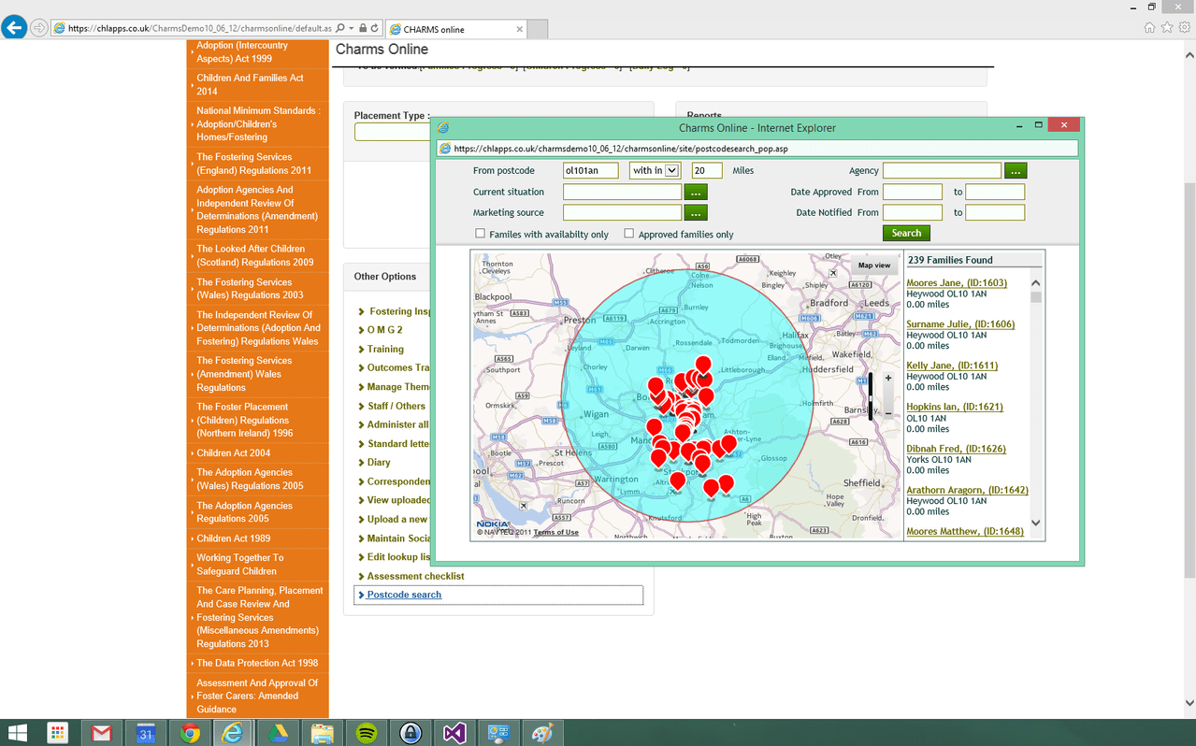Open Spotify from the taskbar
1196x746 pixels.
click(x=367, y=733)
